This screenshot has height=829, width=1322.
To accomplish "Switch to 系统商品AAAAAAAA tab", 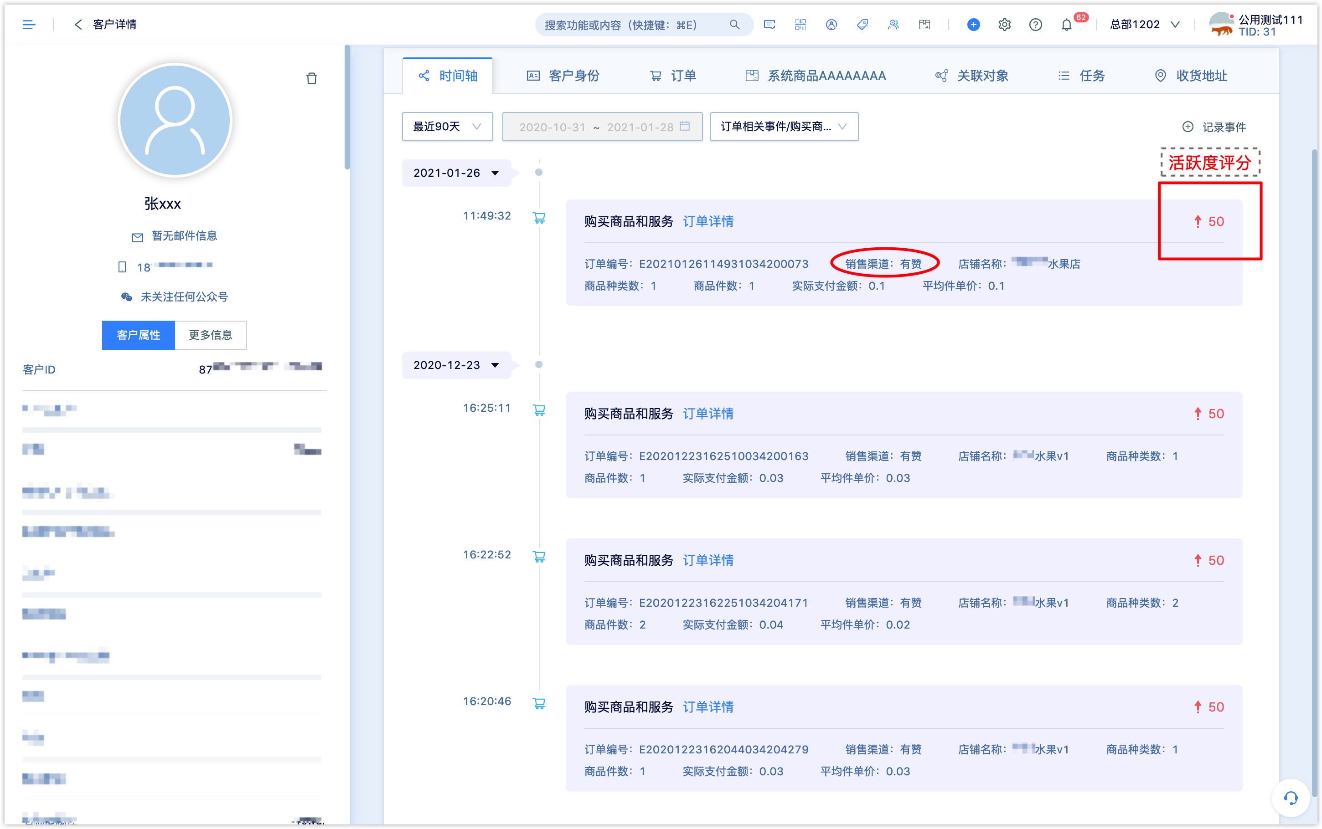I will click(x=817, y=76).
